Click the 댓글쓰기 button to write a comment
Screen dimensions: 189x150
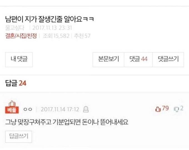pos(168,60)
